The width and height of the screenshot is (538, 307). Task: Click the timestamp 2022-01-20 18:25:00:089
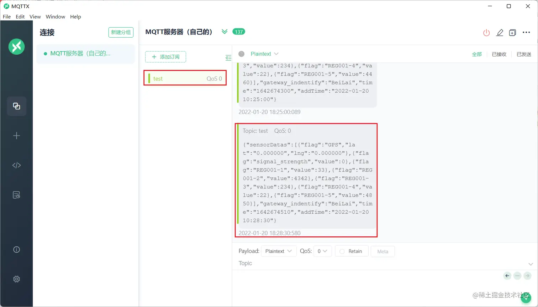269,112
